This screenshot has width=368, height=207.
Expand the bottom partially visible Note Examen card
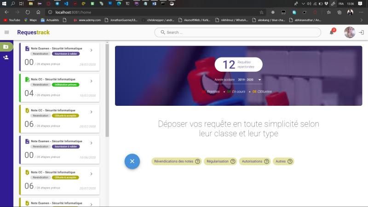coord(91,204)
